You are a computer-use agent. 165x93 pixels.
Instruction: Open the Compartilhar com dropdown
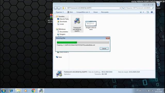tap(83, 12)
